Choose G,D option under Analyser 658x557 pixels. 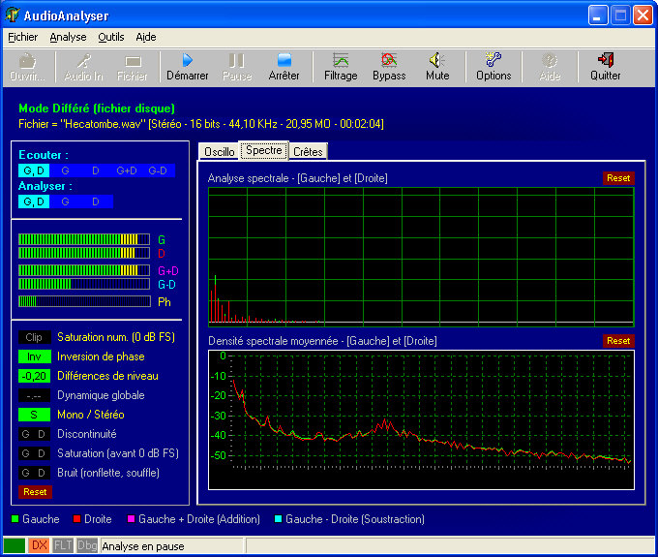tap(33, 201)
